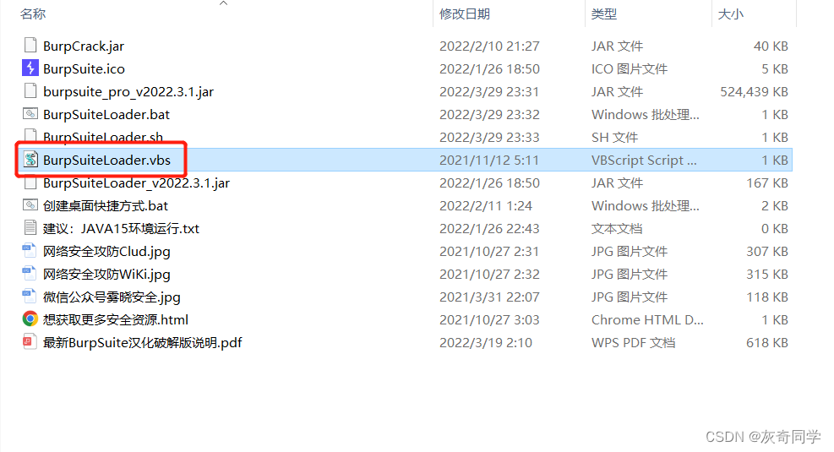The height and width of the screenshot is (452, 834).
Task: Click the date 2022/3/29 23:31
Action: pyautogui.click(x=489, y=92)
